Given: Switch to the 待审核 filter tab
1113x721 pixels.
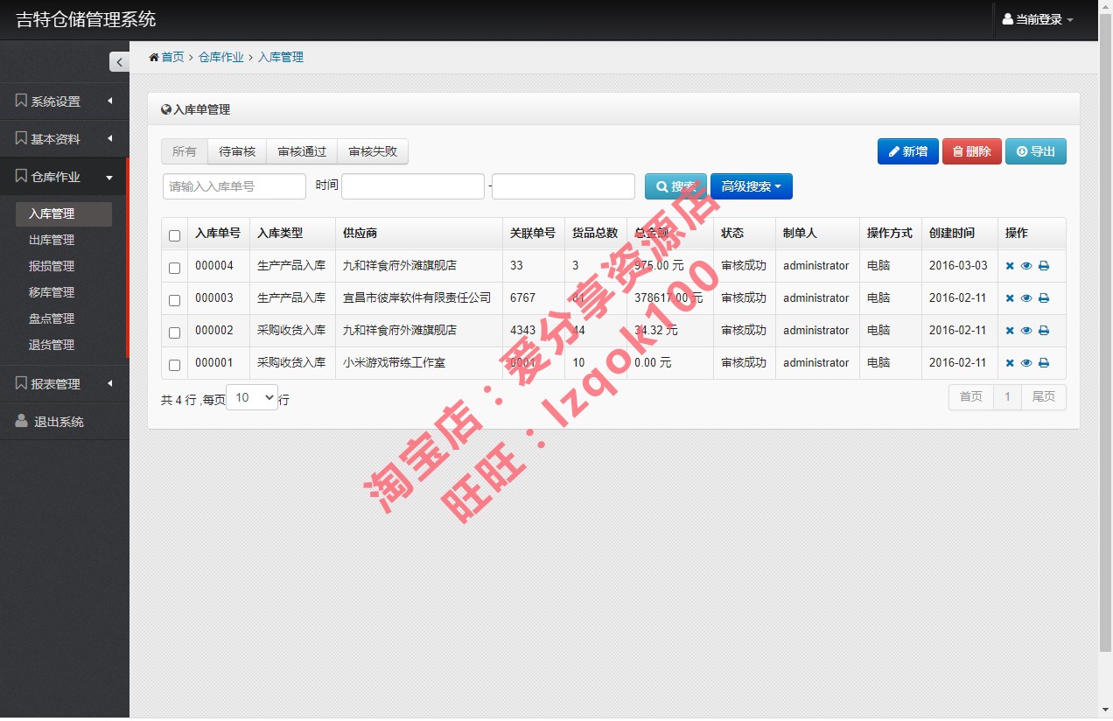Looking at the screenshot, I should pyautogui.click(x=237, y=151).
